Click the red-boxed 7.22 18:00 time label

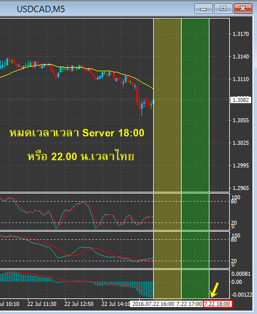(218, 304)
